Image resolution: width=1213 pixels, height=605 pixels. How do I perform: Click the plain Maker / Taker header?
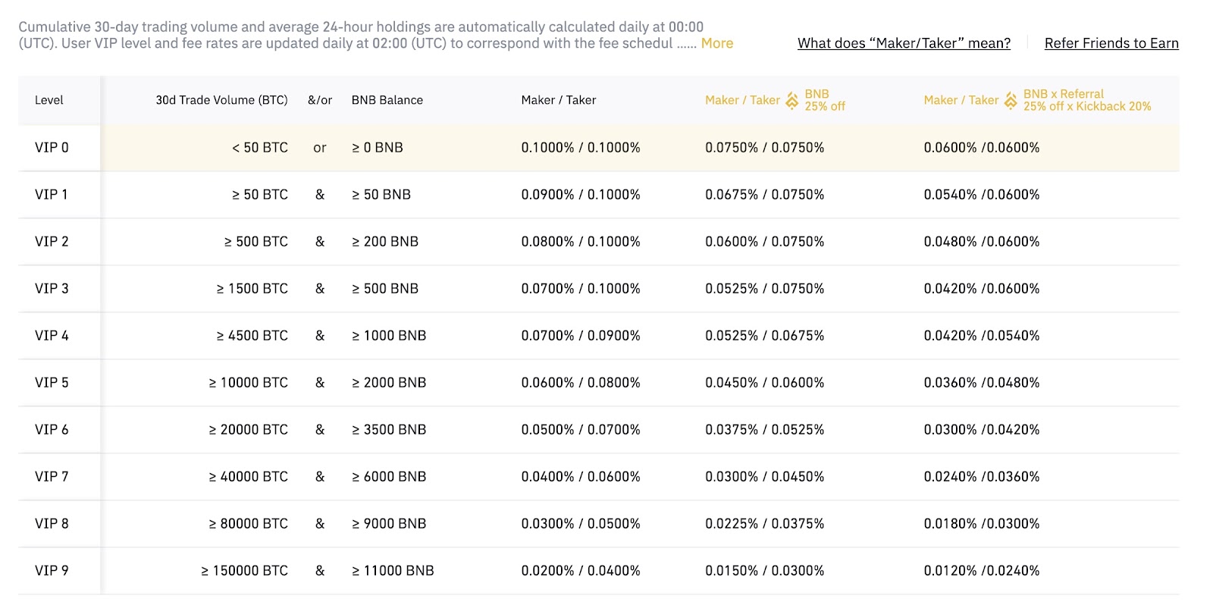point(559,100)
